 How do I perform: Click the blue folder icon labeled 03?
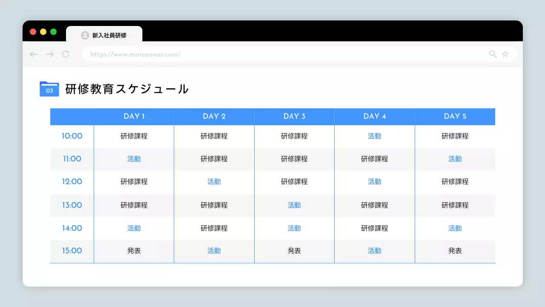click(x=49, y=89)
